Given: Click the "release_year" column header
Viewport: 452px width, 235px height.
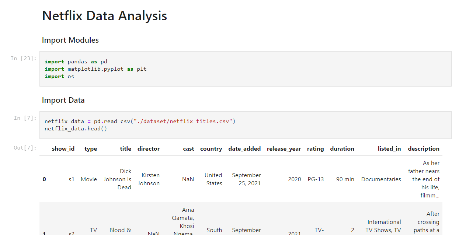Looking at the screenshot, I should coord(284,149).
